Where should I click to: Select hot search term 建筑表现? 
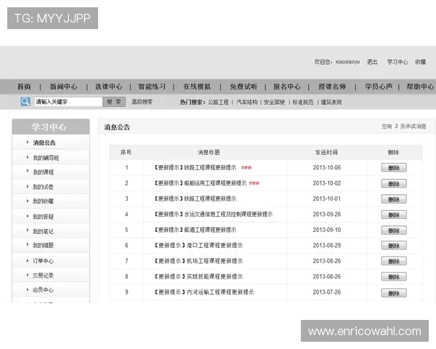pyautogui.click(x=331, y=102)
